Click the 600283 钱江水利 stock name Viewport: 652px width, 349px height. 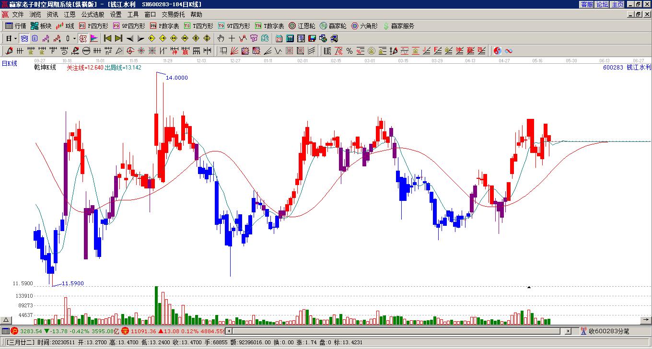click(627, 68)
